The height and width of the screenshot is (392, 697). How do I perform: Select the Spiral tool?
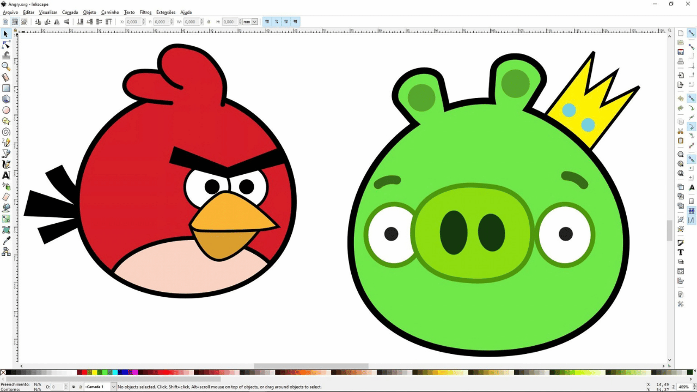6,132
